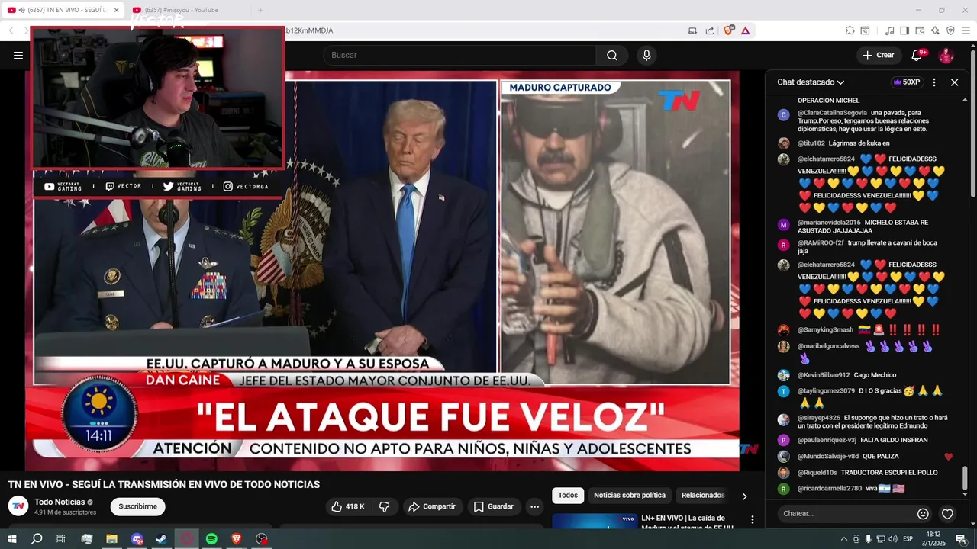This screenshot has width=977, height=549.
Task: Click the Guardar save button
Action: coord(494,506)
